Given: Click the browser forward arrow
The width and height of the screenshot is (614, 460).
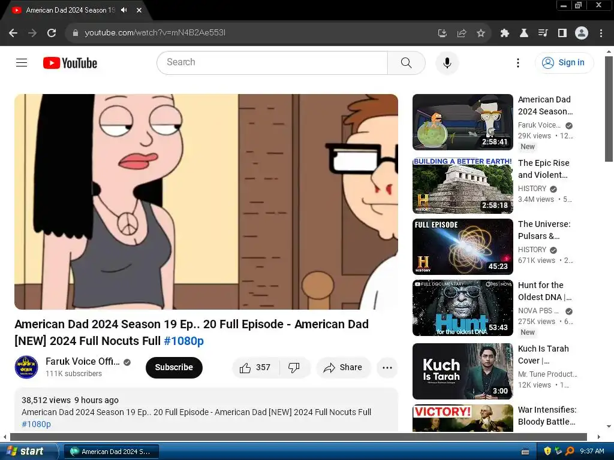Looking at the screenshot, I should click(32, 33).
